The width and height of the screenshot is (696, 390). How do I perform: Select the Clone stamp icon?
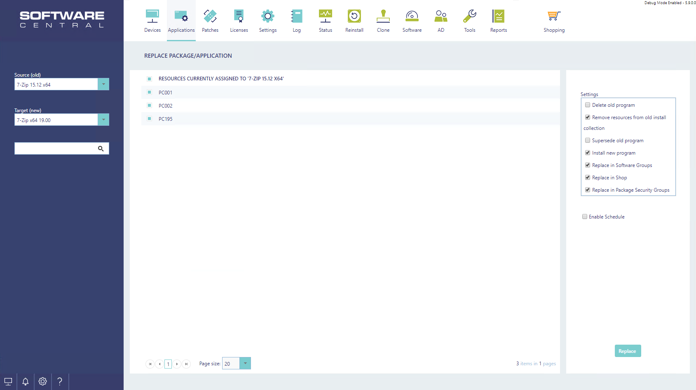point(383,16)
